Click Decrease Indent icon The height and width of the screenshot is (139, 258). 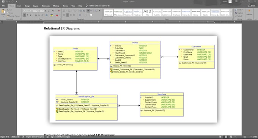pos(80,11)
